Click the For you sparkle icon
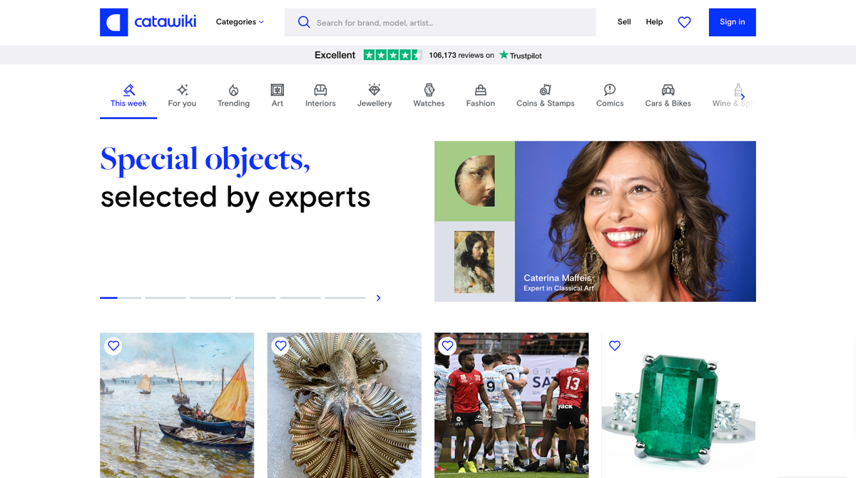This screenshot has width=856, height=478. pyautogui.click(x=183, y=90)
